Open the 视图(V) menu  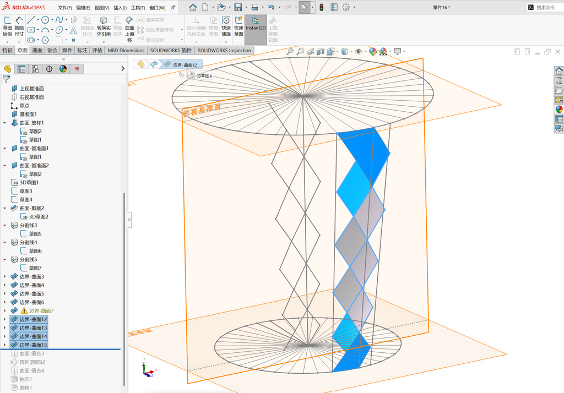pyautogui.click(x=102, y=8)
